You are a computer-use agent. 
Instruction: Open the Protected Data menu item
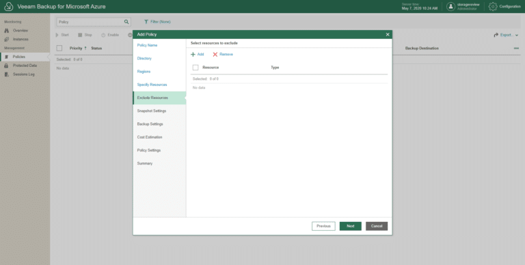pyautogui.click(x=25, y=66)
